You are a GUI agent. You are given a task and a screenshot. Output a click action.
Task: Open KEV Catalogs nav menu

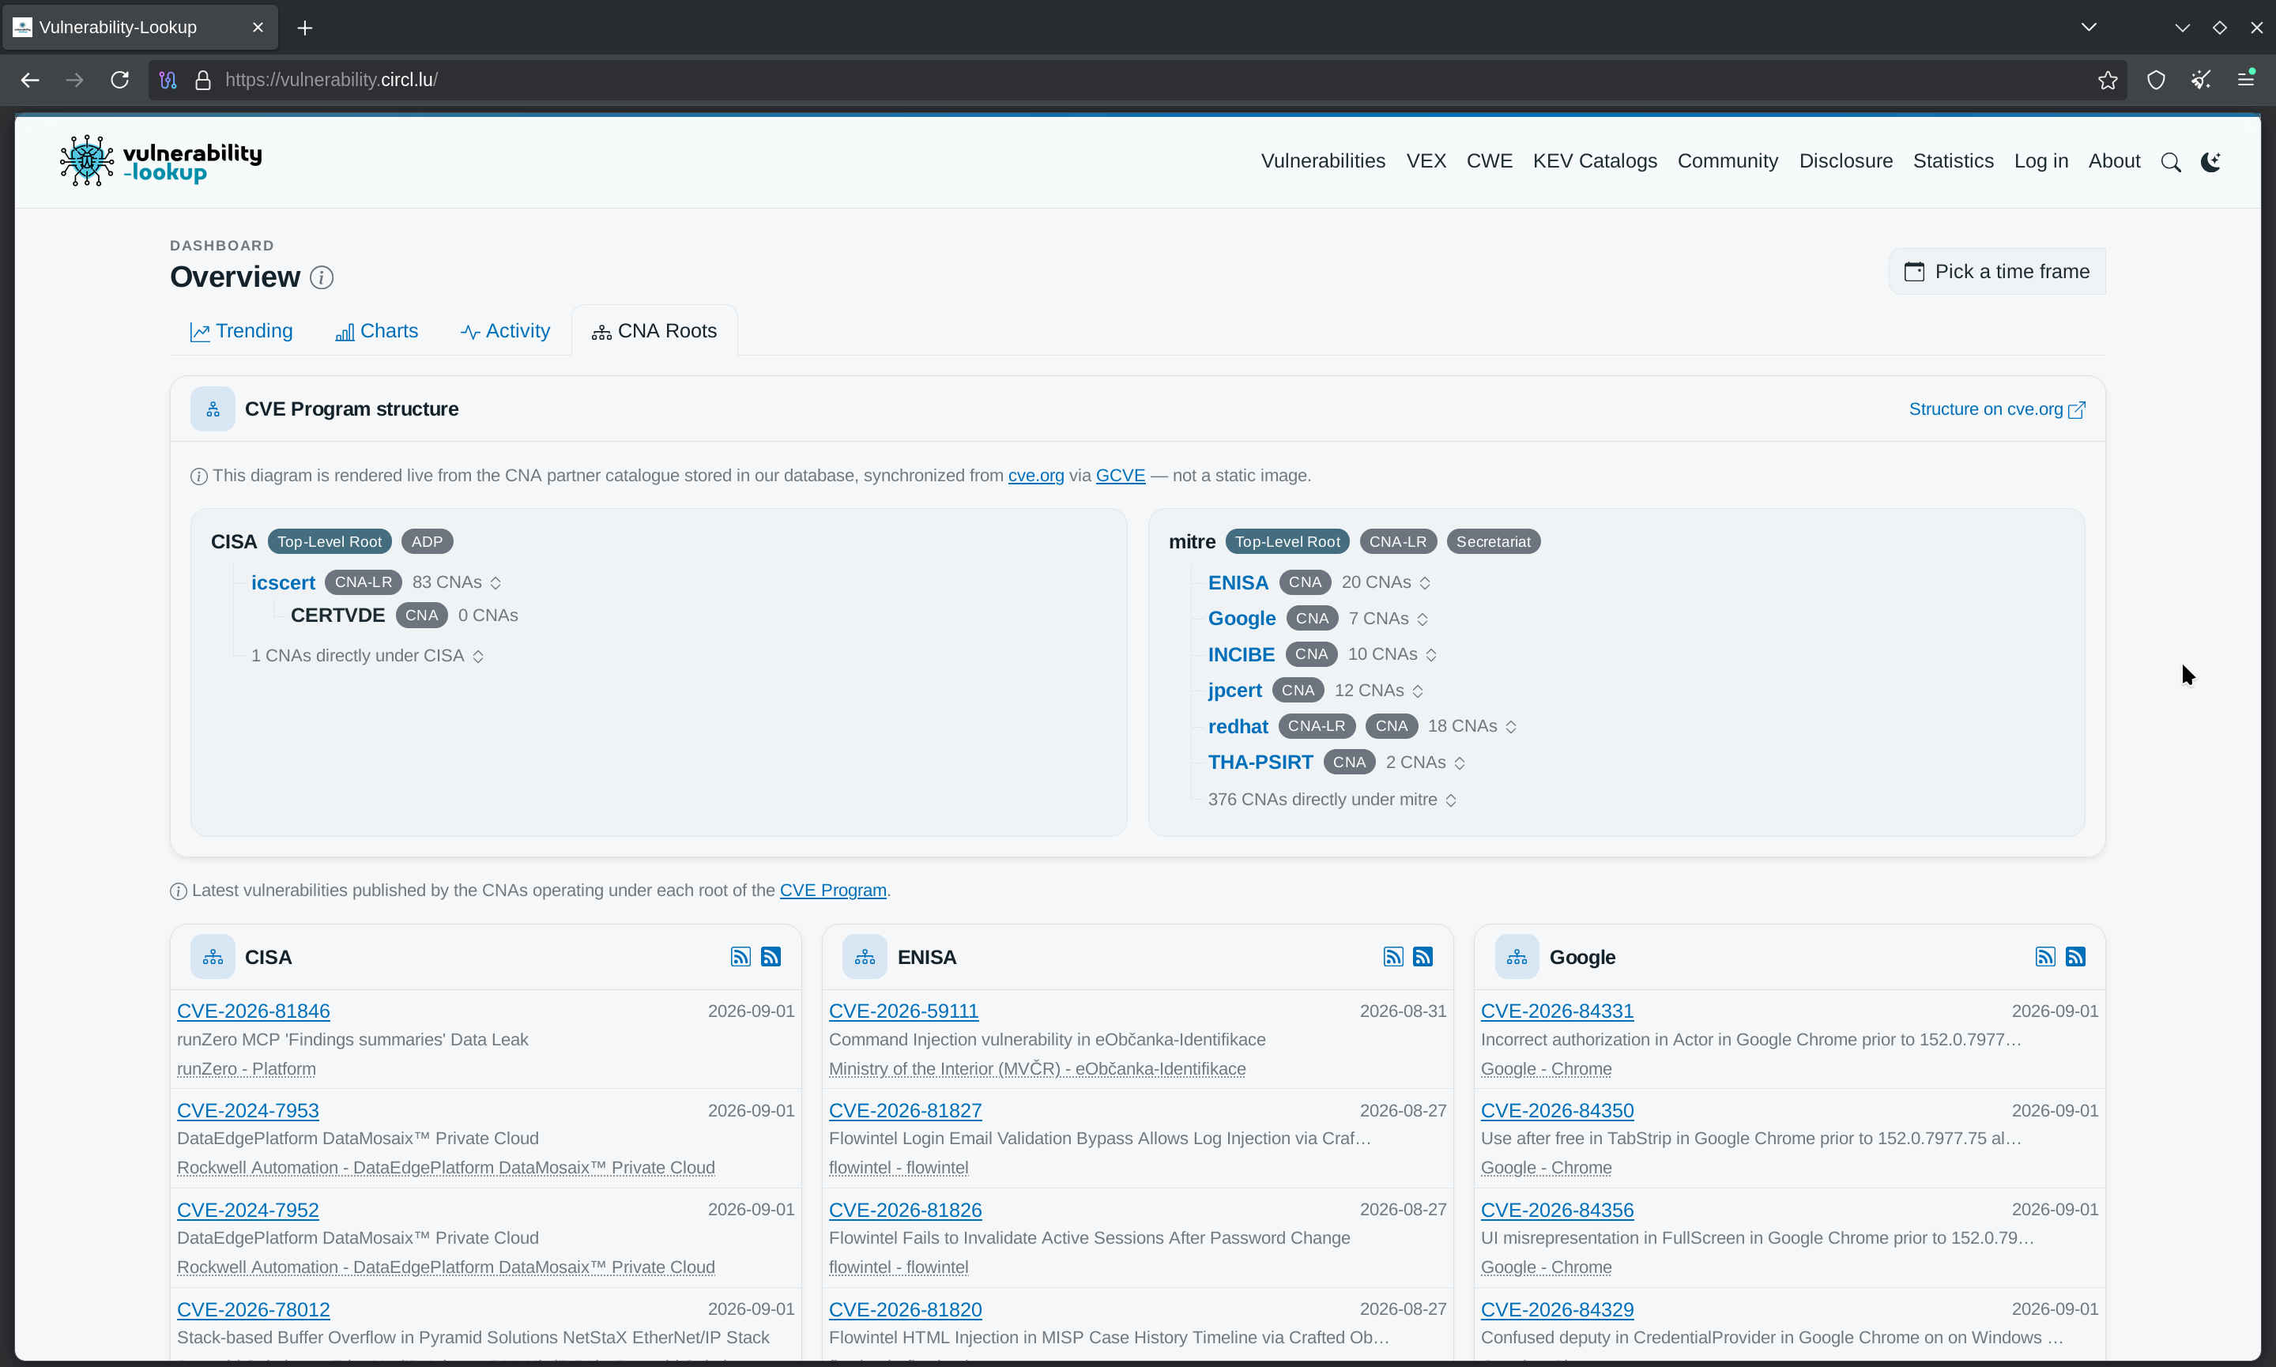1595,161
